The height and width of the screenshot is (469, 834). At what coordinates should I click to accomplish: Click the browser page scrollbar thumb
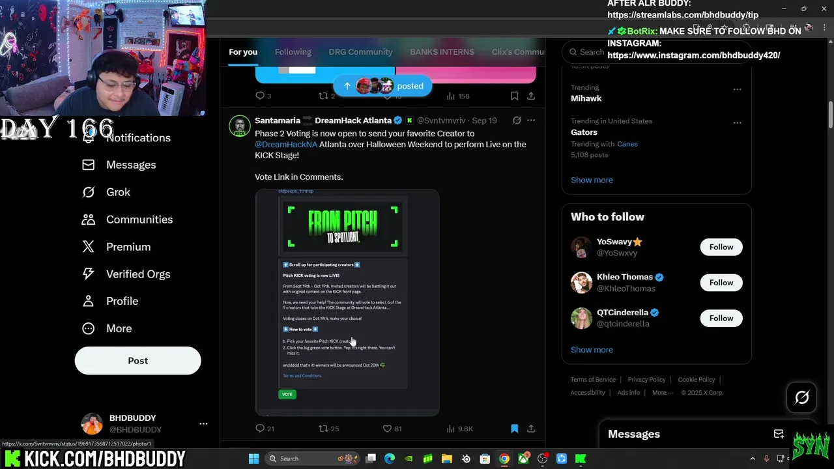[x=830, y=115]
